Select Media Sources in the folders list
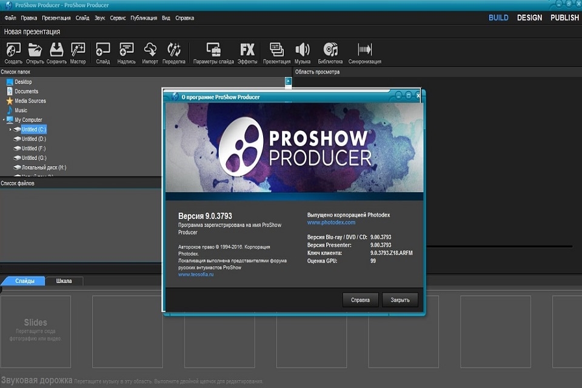Screen dimensions: 582x388 click(x=29, y=101)
